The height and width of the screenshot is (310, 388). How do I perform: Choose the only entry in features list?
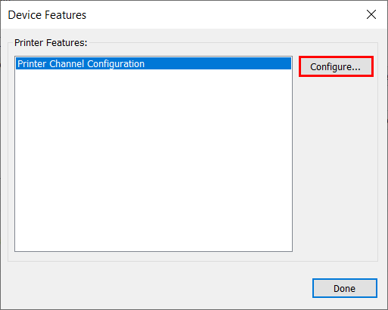[x=154, y=63]
